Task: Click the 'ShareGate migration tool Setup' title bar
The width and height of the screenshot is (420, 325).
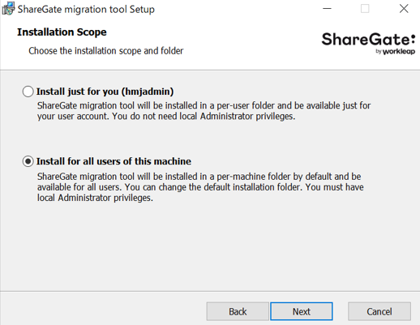Action: coord(86,9)
